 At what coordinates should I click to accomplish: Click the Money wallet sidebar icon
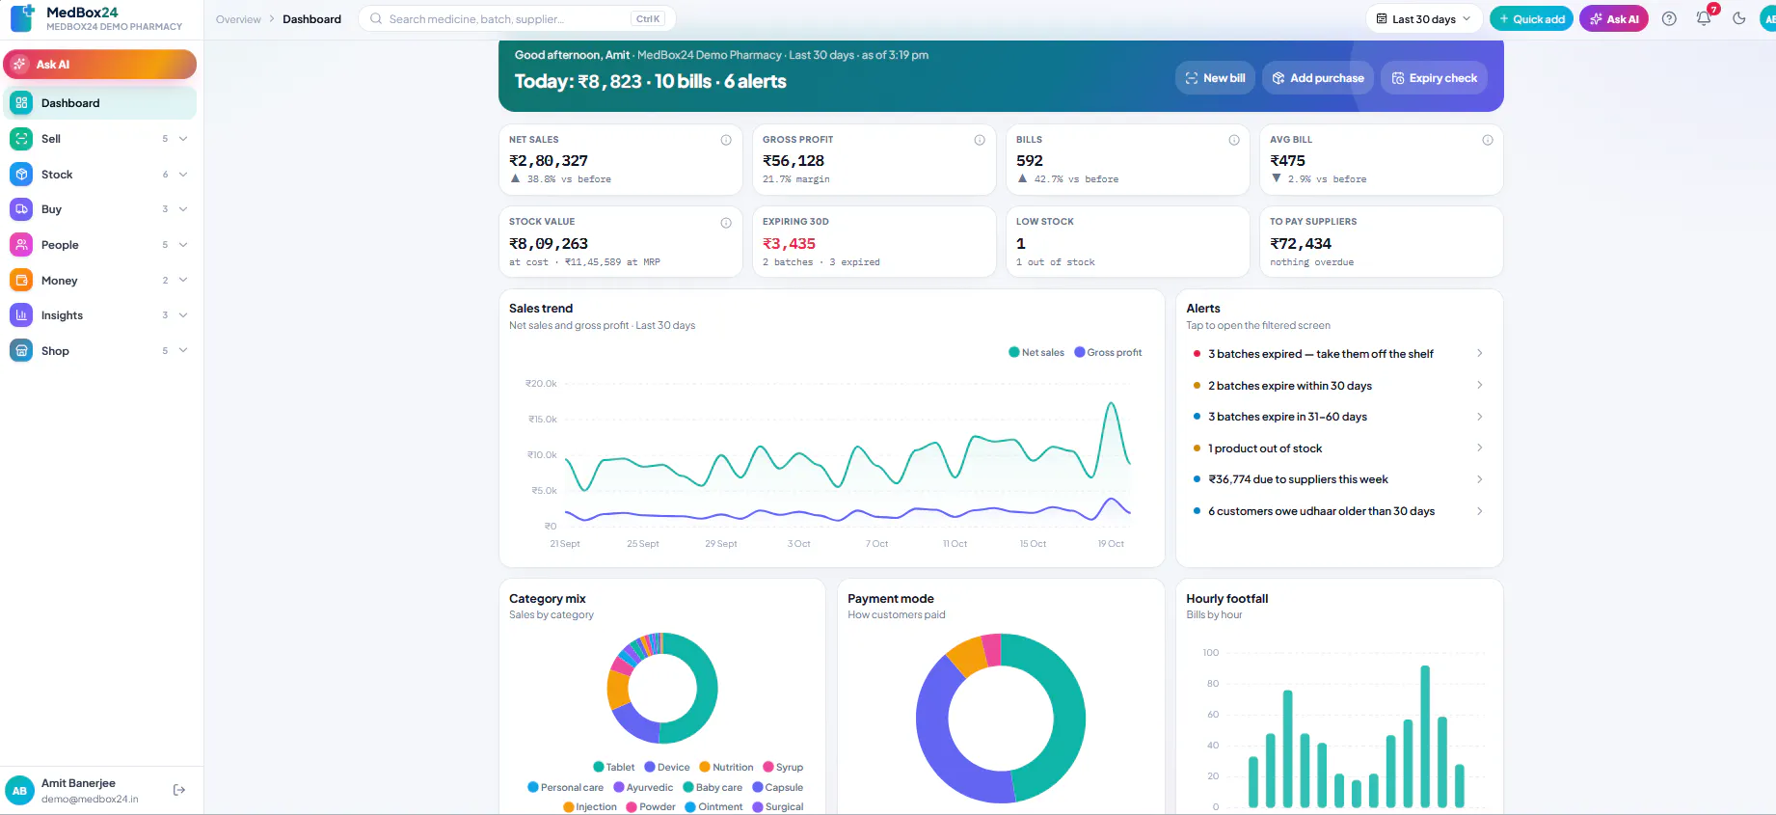tap(21, 281)
